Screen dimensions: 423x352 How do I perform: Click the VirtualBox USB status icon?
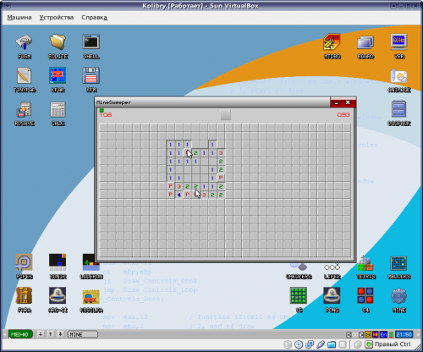coord(321,344)
